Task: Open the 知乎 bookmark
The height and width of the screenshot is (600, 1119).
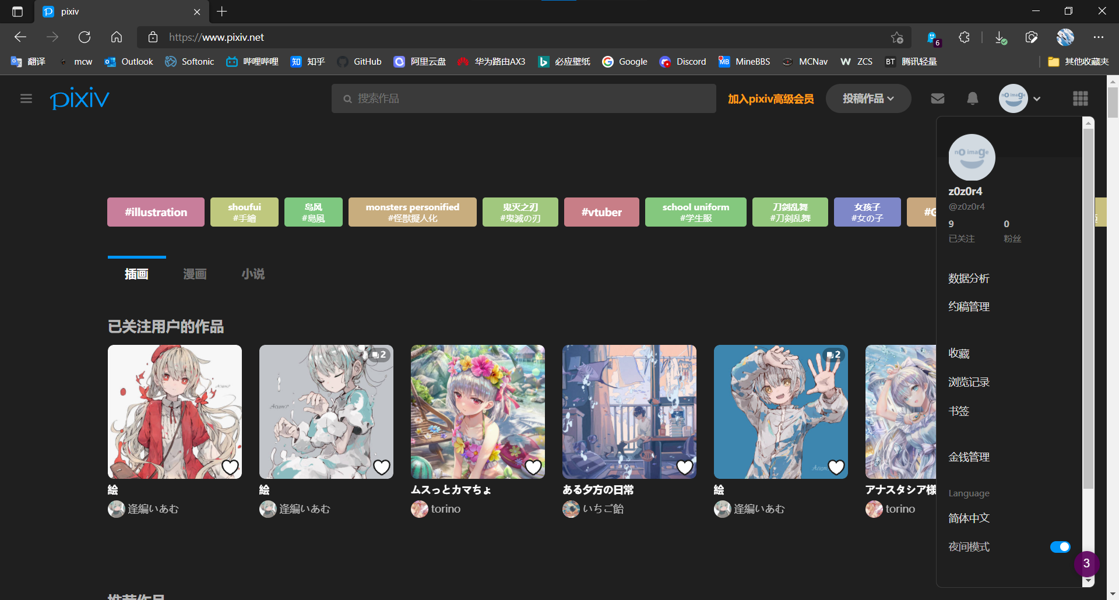Action: (x=307, y=62)
